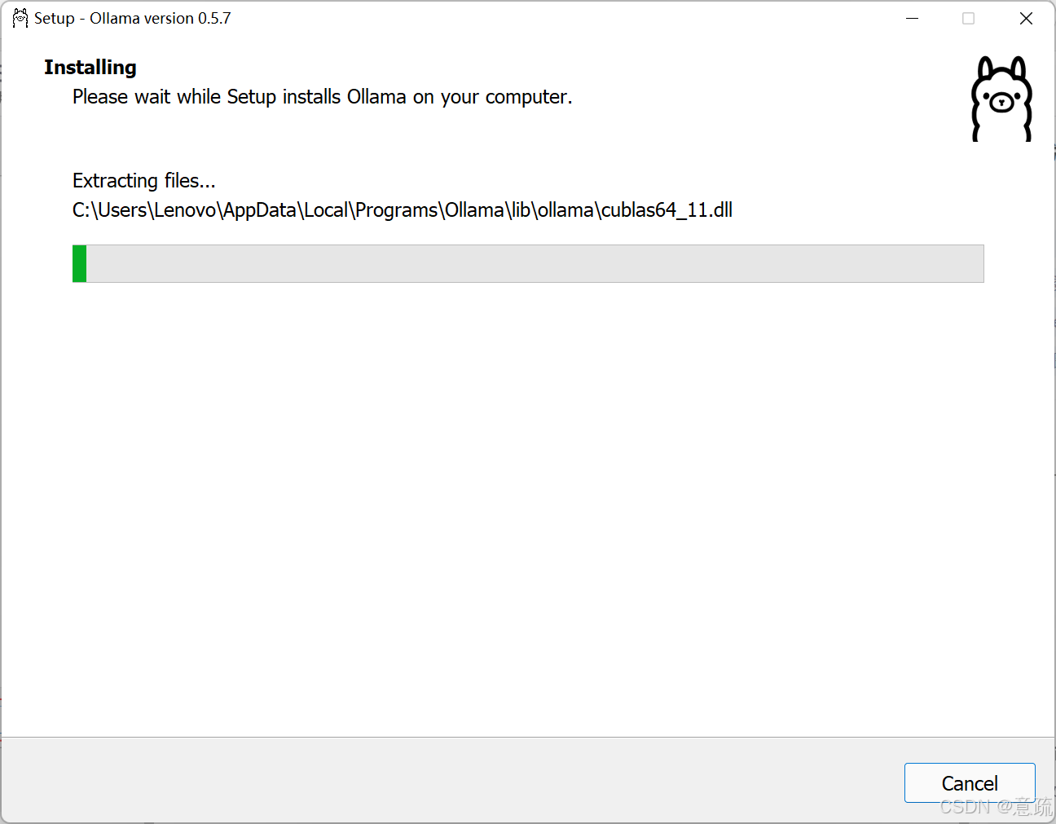Click the large llama logo
The image size is (1056, 824).
pos(1001,99)
